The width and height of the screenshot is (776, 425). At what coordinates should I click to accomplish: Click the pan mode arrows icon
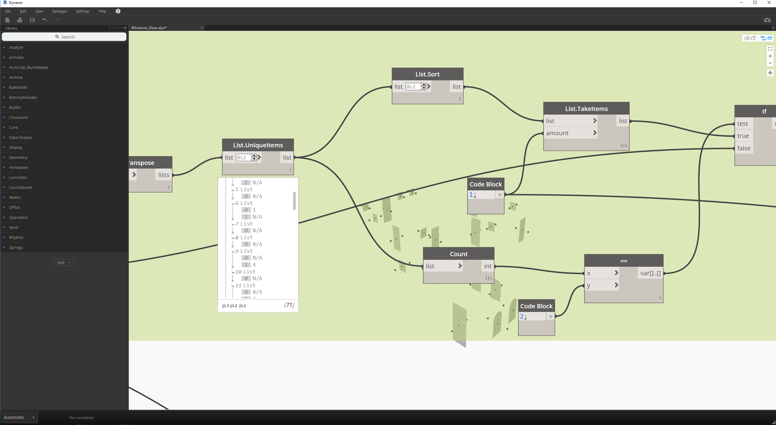click(x=770, y=73)
